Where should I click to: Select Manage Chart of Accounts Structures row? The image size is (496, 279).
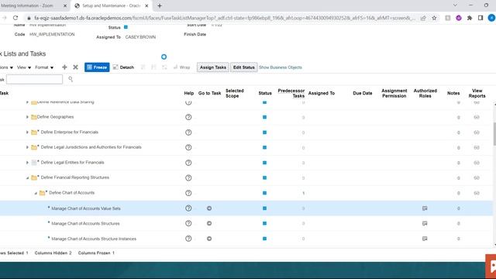[x=85, y=224]
